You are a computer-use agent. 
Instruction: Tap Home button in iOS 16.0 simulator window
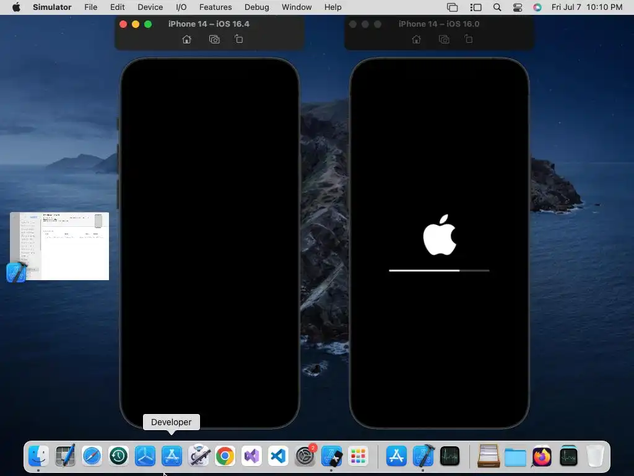point(416,39)
